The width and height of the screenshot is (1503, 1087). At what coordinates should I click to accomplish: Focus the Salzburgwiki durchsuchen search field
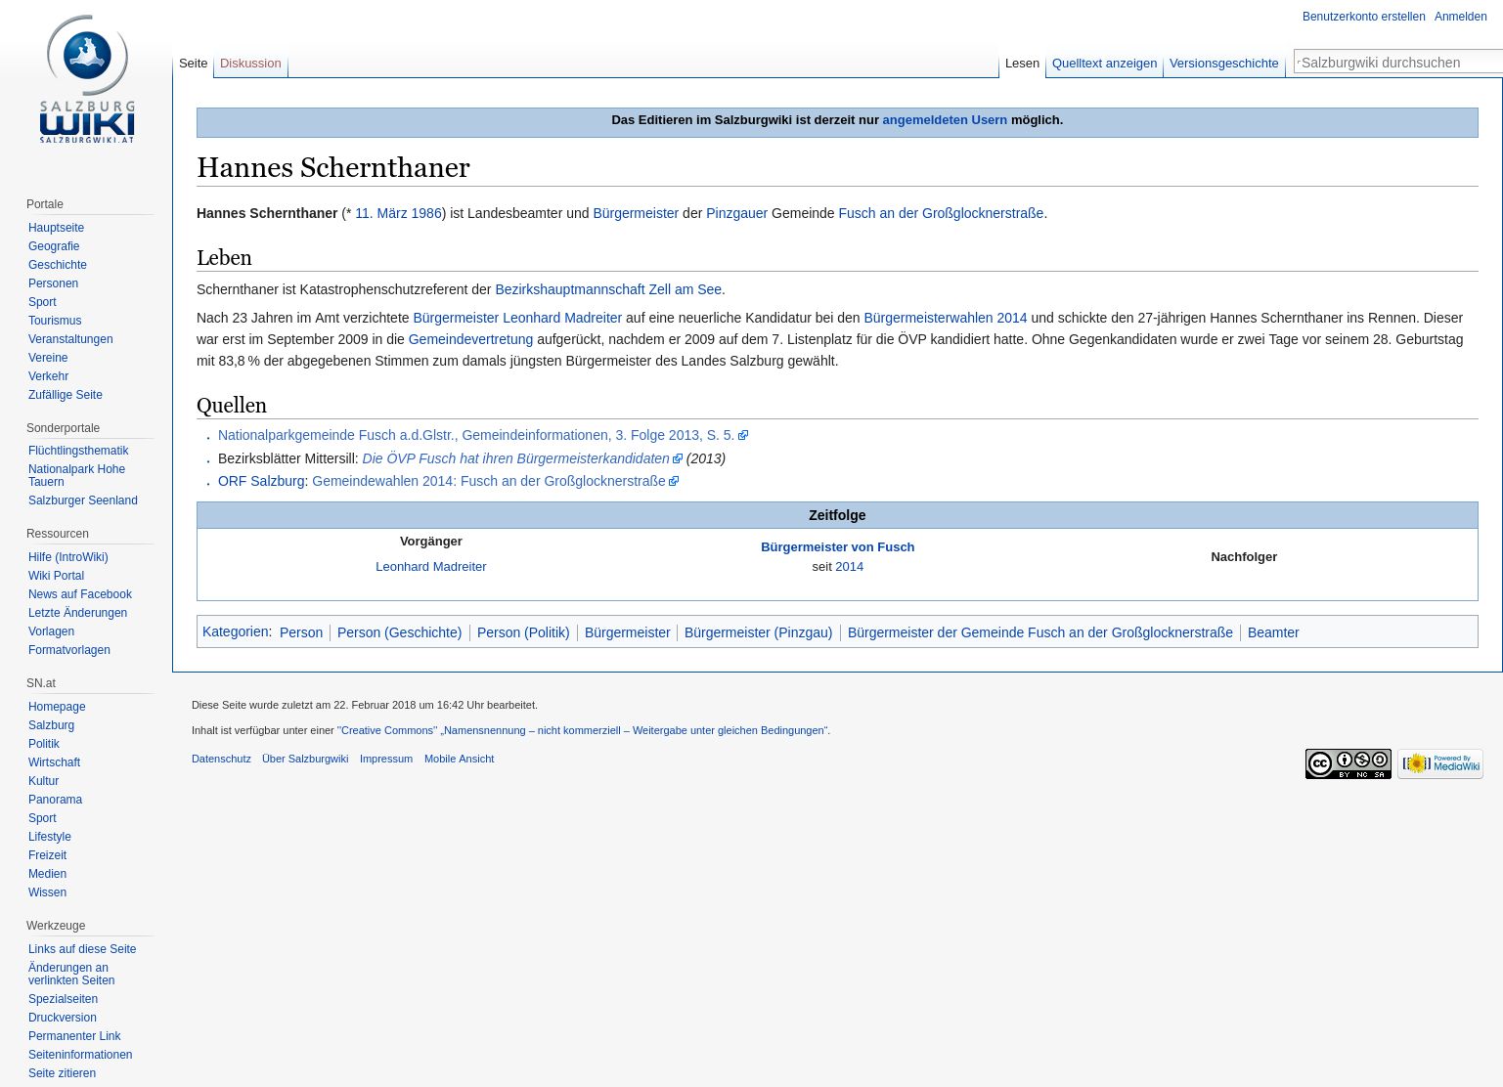tap(1399, 63)
